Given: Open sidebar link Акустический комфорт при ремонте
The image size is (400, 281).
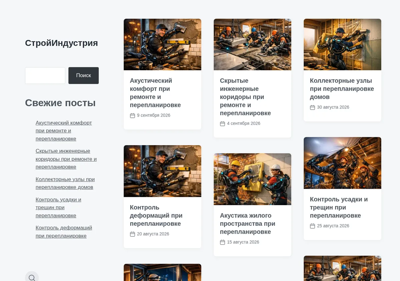Looking at the screenshot, I should (64, 131).
